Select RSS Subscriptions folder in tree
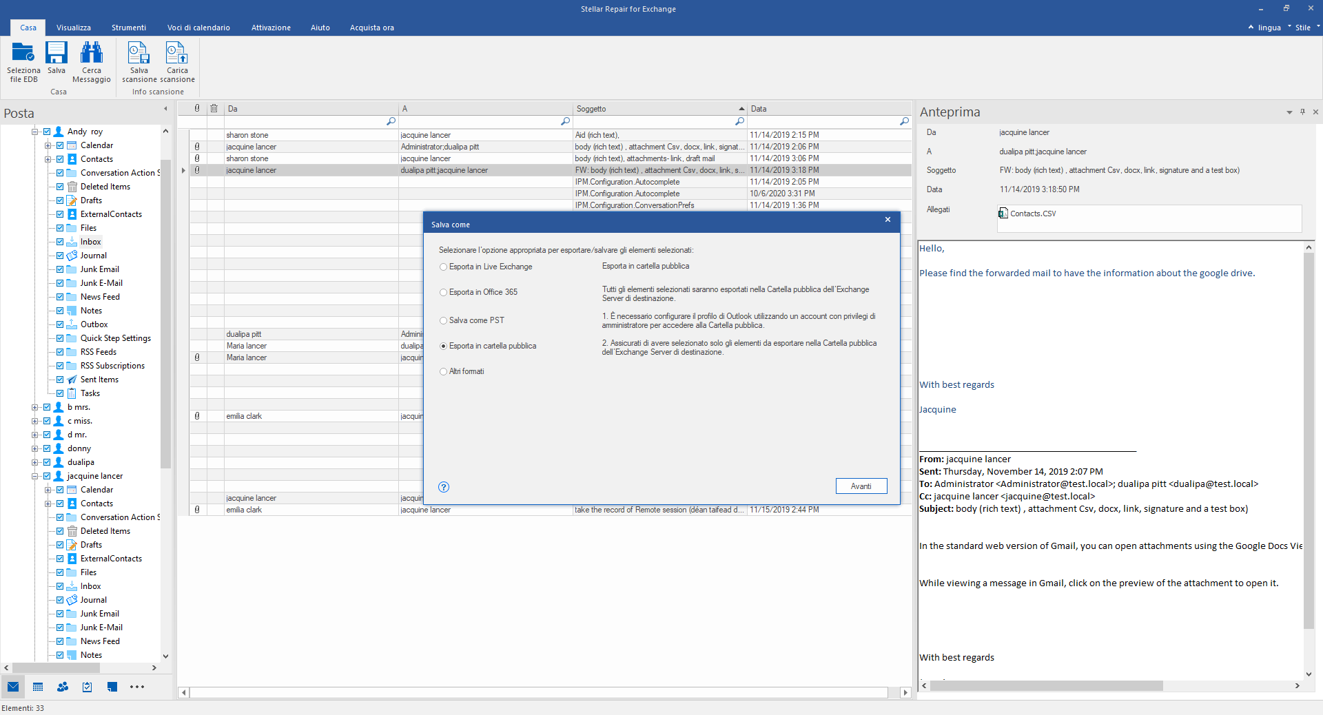The image size is (1323, 715). 112,366
